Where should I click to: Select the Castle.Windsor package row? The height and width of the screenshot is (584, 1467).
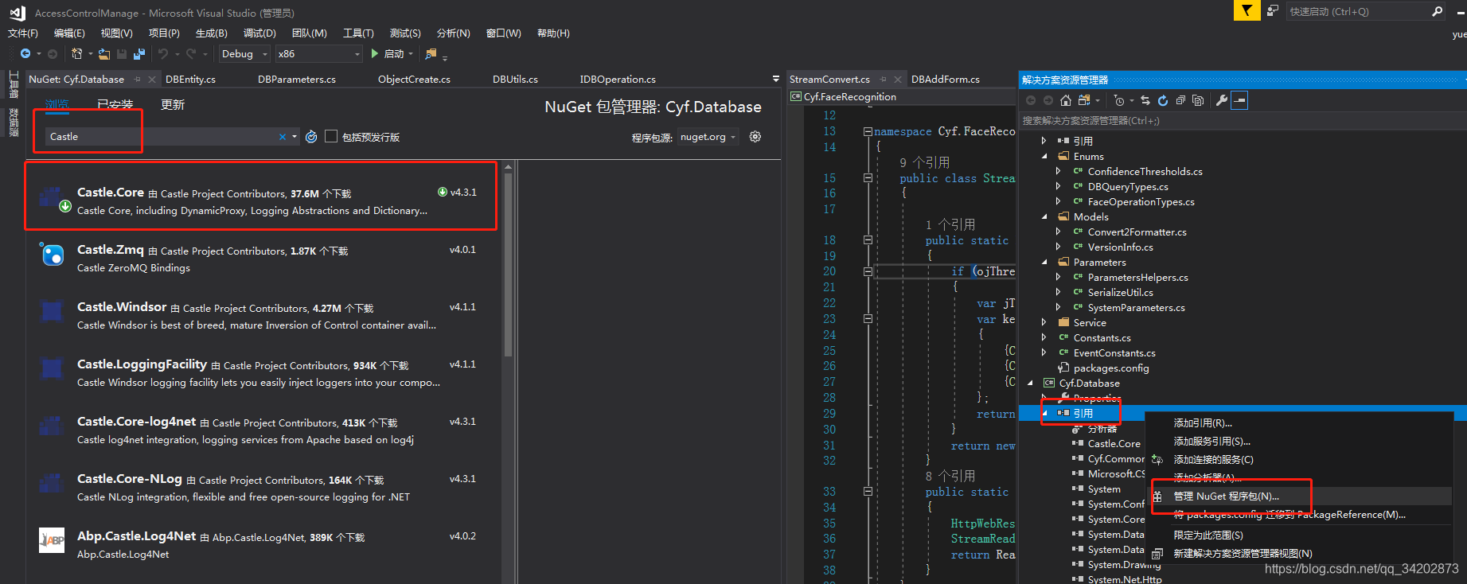[x=263, y=316]
